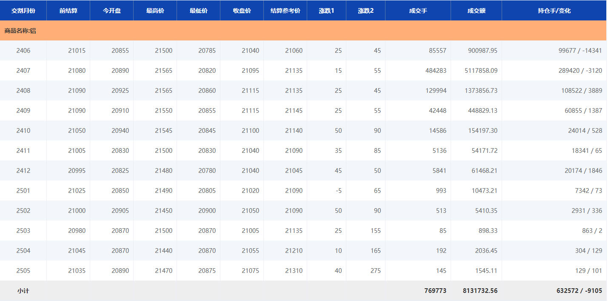Click the 前结算 column header

point(68,11)
